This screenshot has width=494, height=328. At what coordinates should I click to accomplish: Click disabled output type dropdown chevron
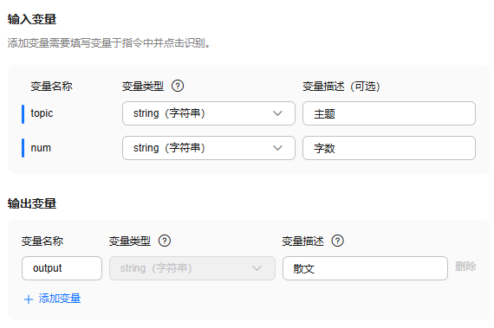(257, 268)
